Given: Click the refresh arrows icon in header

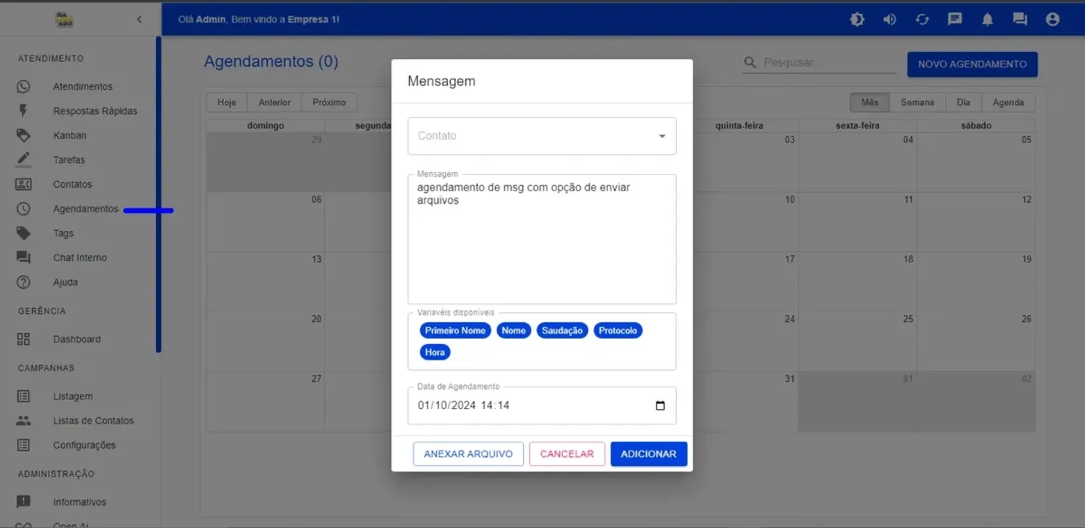Looking at the screenshot, I should [922, 19].
